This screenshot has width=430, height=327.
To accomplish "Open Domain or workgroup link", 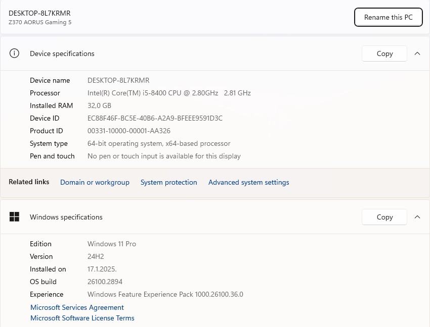I will [x=95, y=182].
